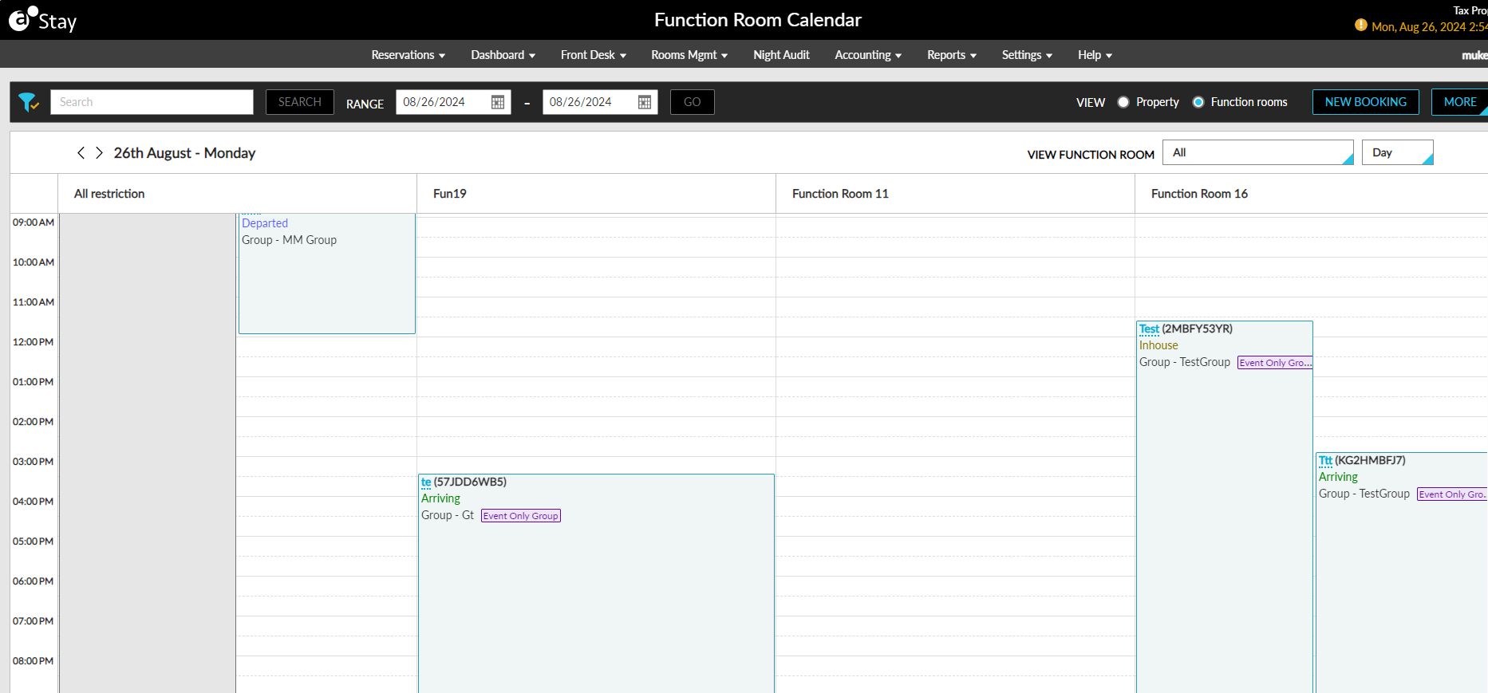
Task: Open the Front Desk menu
Action: pyautogui.click(x=593, y=55)
